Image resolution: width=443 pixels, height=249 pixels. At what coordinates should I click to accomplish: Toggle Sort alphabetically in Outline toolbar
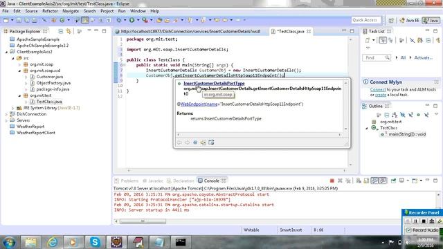[395, 115]
